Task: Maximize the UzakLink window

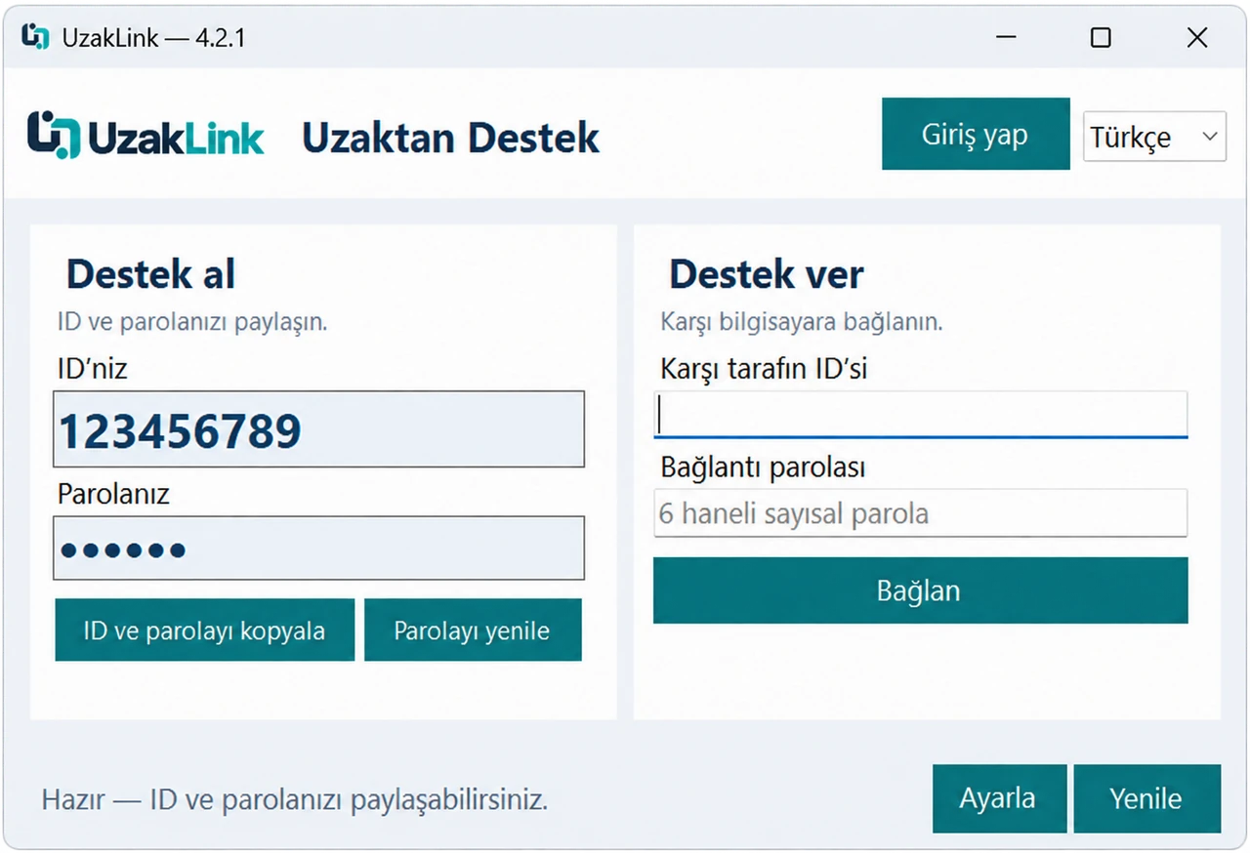Action: click(x=1101, y=37)
